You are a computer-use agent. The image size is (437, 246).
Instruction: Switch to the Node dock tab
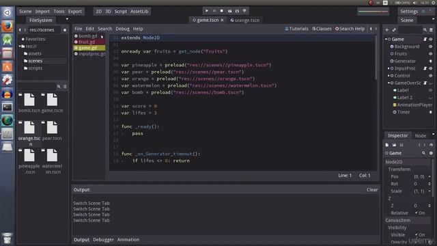(421, 135)
